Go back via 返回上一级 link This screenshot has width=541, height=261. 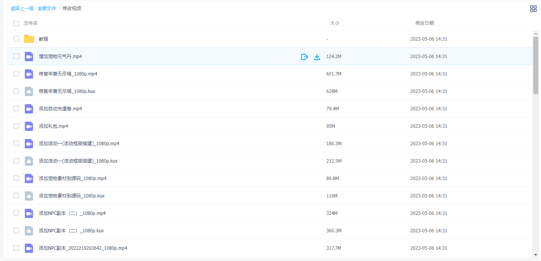click(x=22, y=9)
